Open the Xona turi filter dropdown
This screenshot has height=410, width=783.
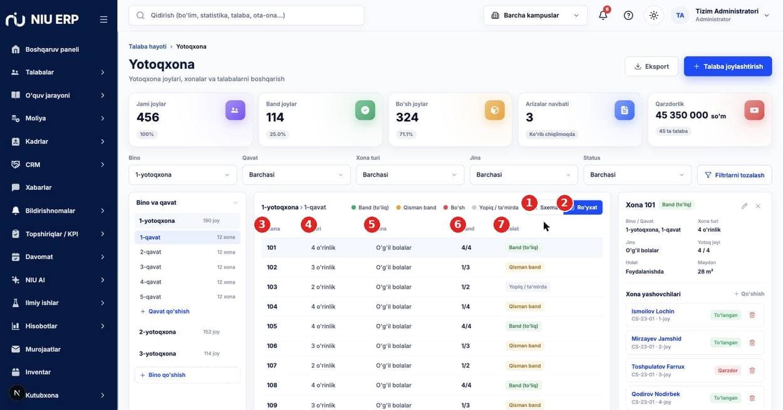pyautogui.click(x=410, y=175)
